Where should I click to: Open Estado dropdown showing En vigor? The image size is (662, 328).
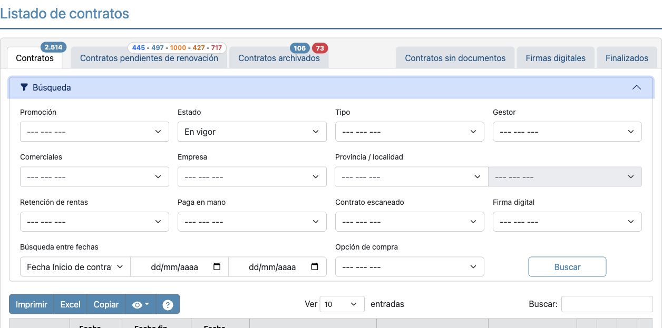coord(252,132)
